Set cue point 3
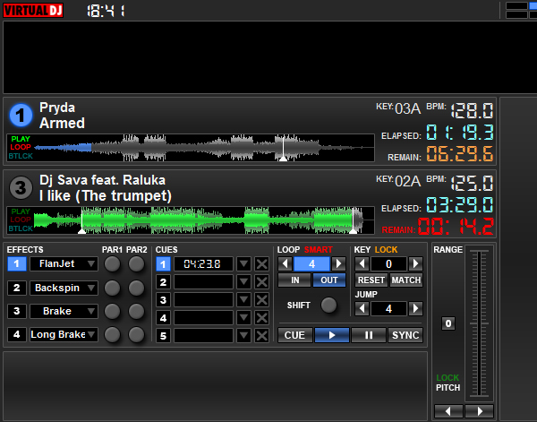This screenshot has height=422, width=537. coord(163,299)
